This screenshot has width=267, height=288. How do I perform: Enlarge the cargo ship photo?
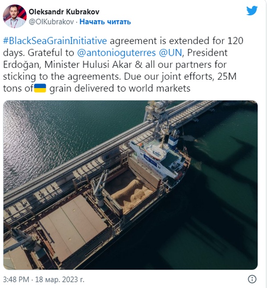coord(130,185)
